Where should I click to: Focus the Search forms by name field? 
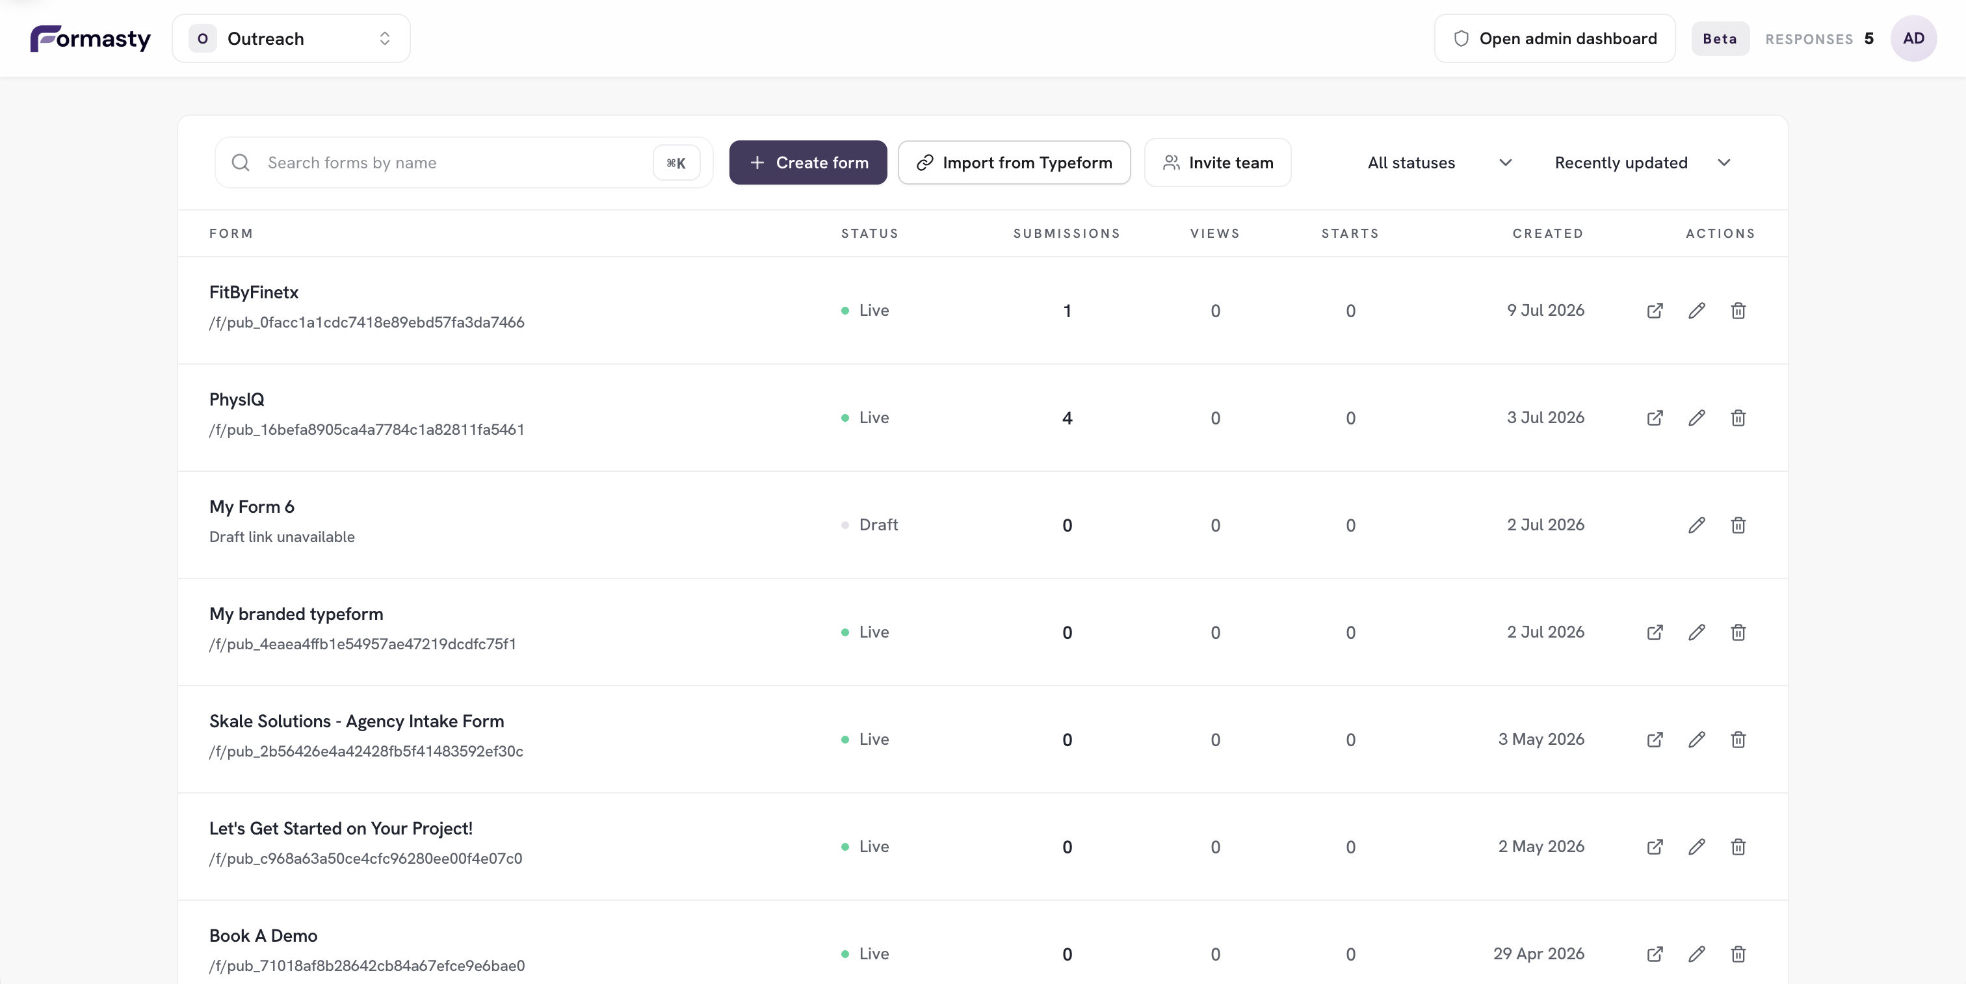coord(464,162)
